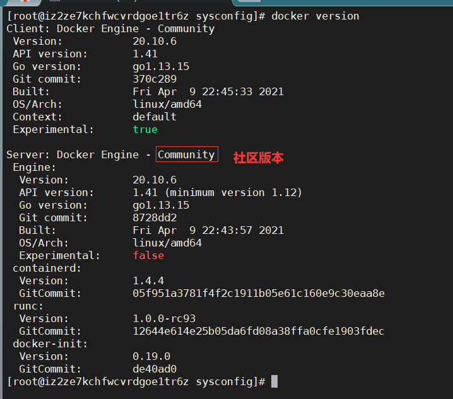
Task: Click the runc GitCommit hash value
Action: [x=259, y=331]
